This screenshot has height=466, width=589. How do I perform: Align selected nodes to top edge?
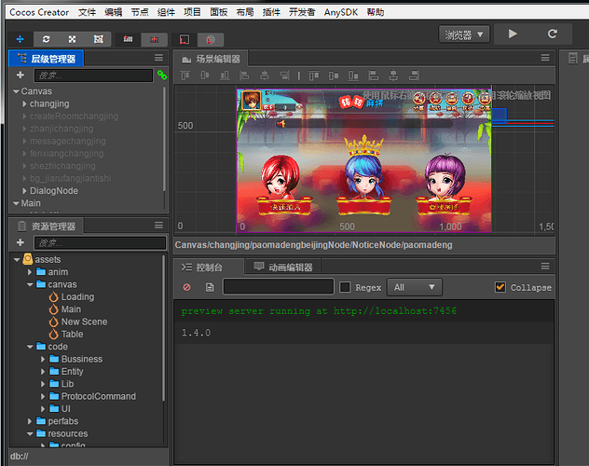185,75
